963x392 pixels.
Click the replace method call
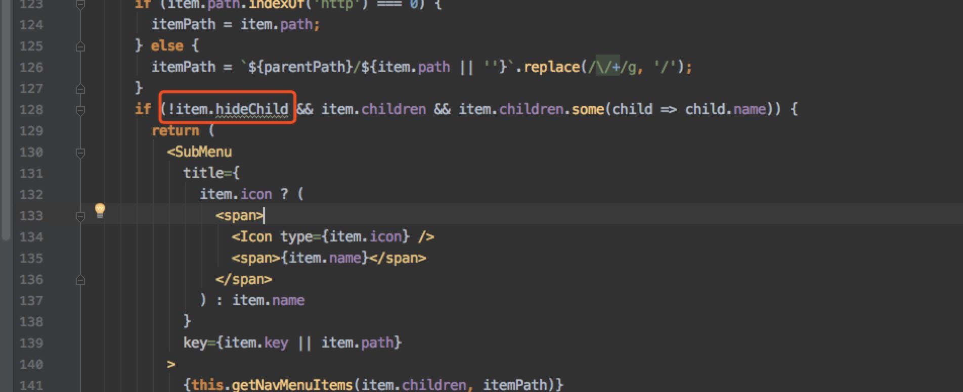pos(552,67)
